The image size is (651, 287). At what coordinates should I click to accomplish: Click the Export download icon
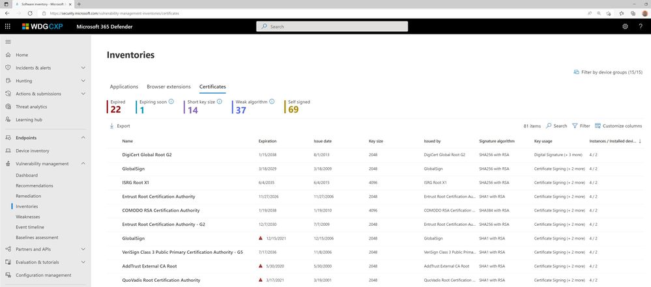click(x=111, y=126)
